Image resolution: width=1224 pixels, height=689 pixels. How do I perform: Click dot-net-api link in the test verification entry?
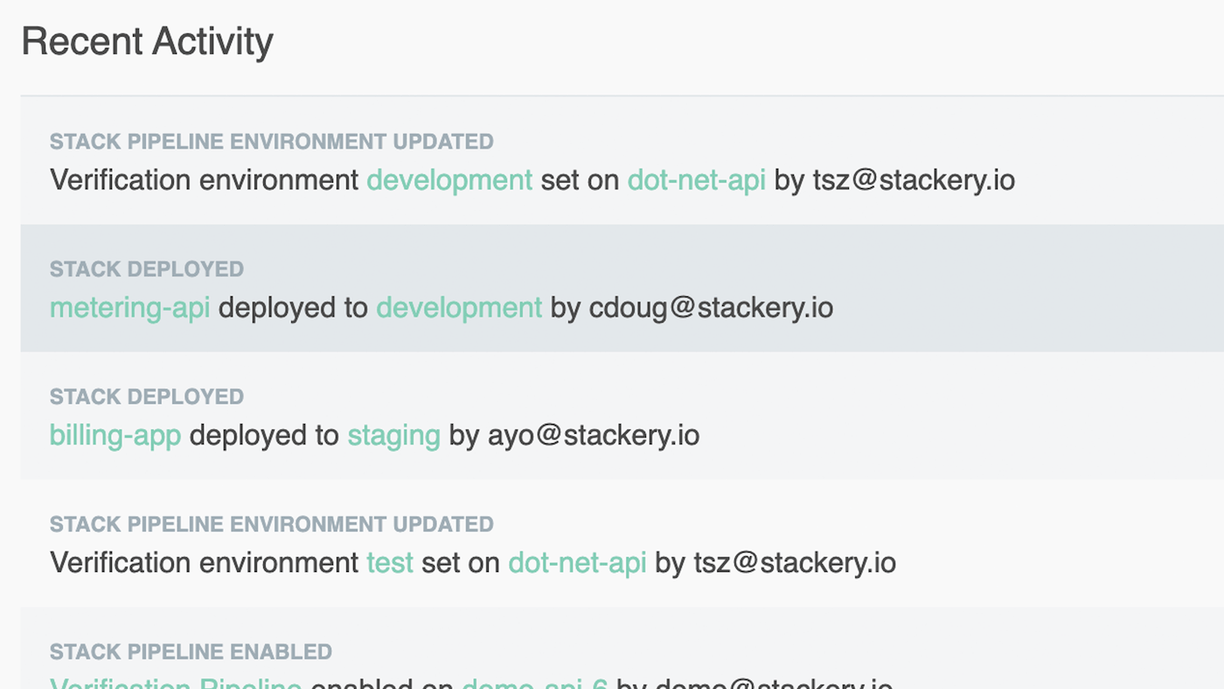[577, 563]
